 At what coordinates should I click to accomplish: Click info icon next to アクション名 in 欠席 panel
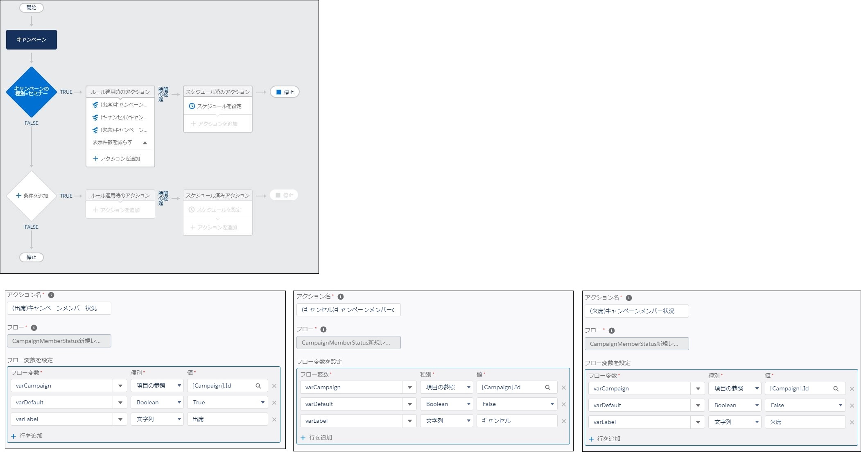pos(629,298)
